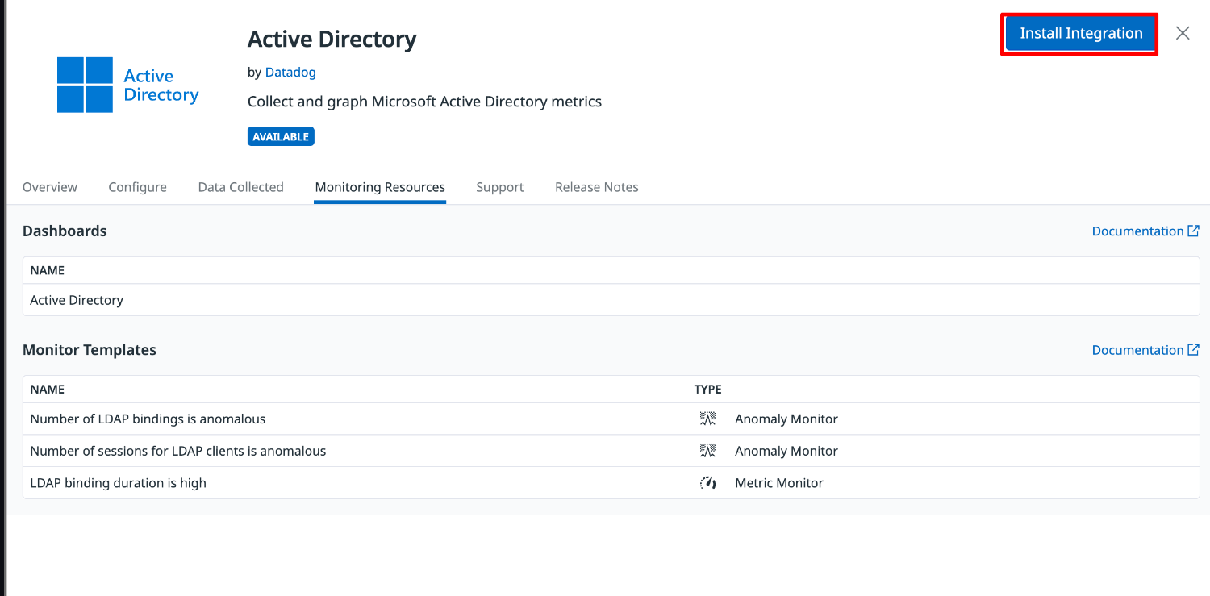1210x596 pixels.
Task: Select 'Number of sessions for LDAP clients' row
Action: coord(611,451)
